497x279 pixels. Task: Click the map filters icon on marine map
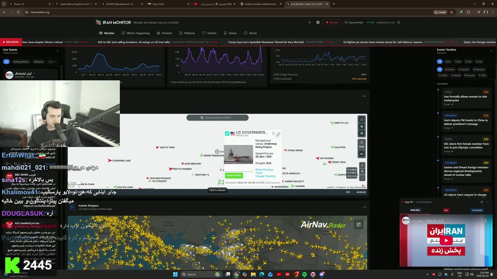point(361,126)
